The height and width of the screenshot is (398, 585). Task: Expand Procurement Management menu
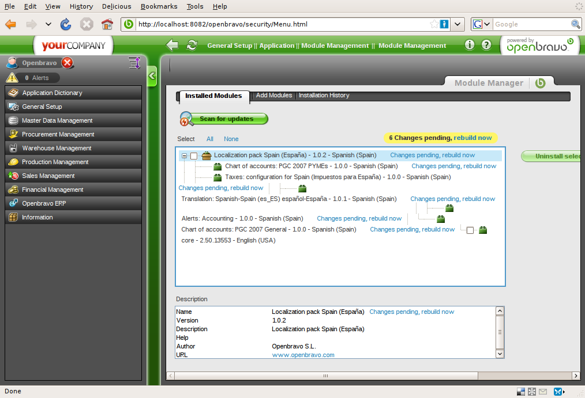click(x=73, y=134)
